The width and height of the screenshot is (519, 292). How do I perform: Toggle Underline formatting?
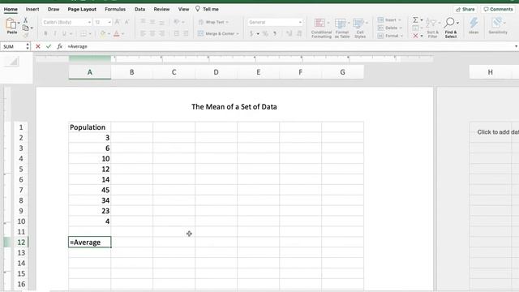(64, 33)
